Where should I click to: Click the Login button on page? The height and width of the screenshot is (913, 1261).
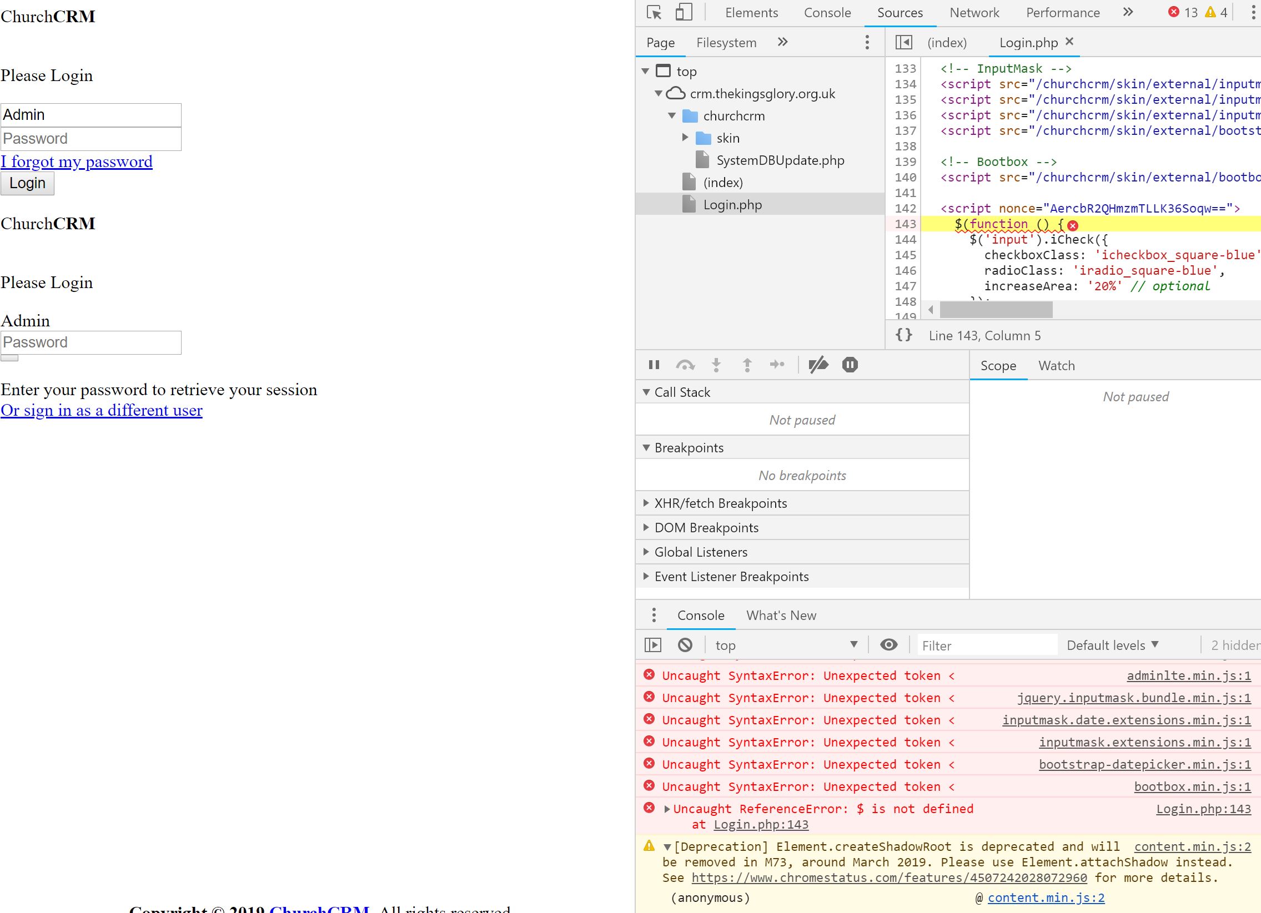27,183
